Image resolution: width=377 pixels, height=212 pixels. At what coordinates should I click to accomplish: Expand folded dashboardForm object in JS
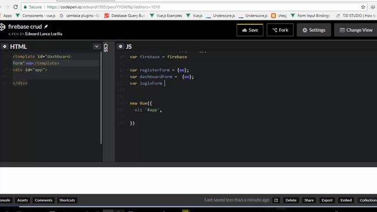[187, 77]
